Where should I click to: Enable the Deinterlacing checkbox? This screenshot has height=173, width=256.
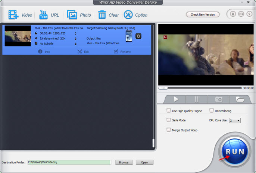click(212, 111)
